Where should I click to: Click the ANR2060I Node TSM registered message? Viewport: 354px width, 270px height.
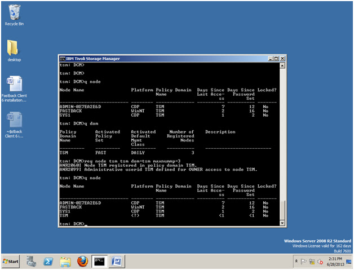pos(128,165)
